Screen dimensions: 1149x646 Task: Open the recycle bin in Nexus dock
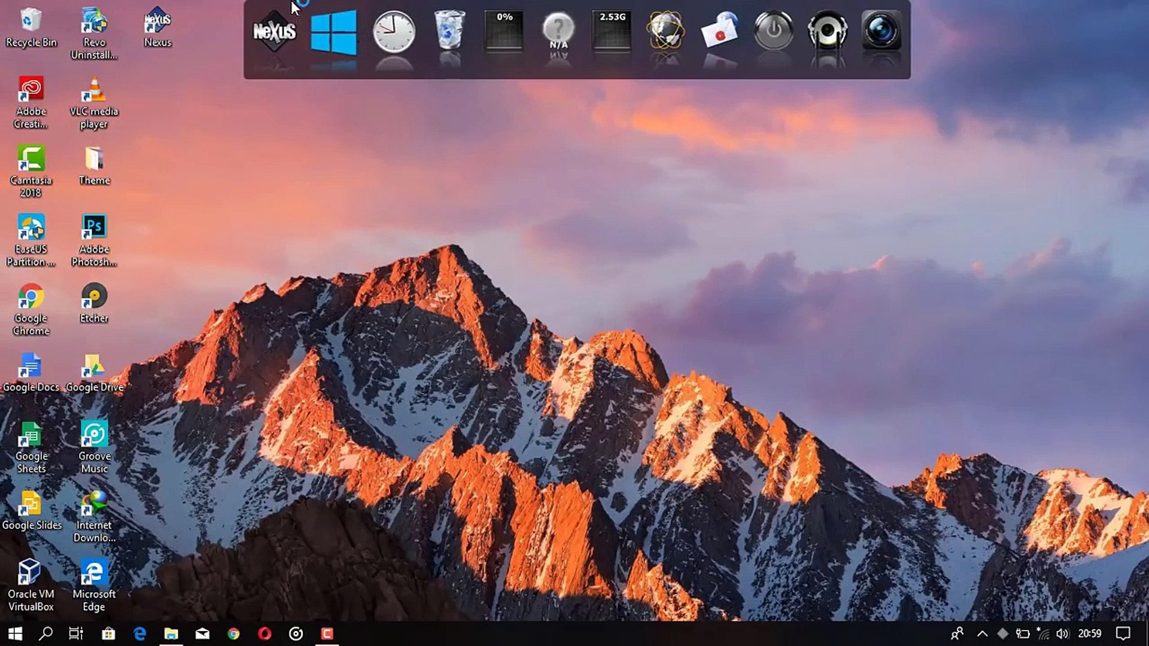[x=449, y=30]
